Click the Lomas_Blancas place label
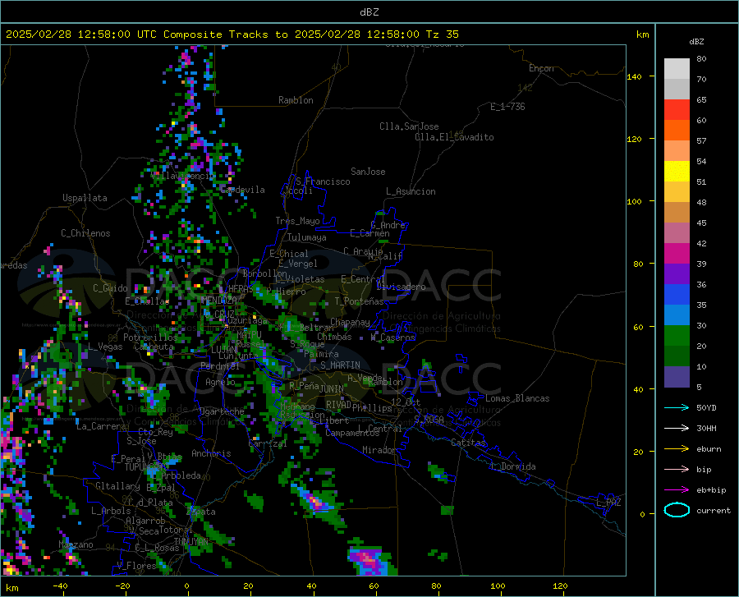Viewport: 739px width, 597px height. click(517, 398)
